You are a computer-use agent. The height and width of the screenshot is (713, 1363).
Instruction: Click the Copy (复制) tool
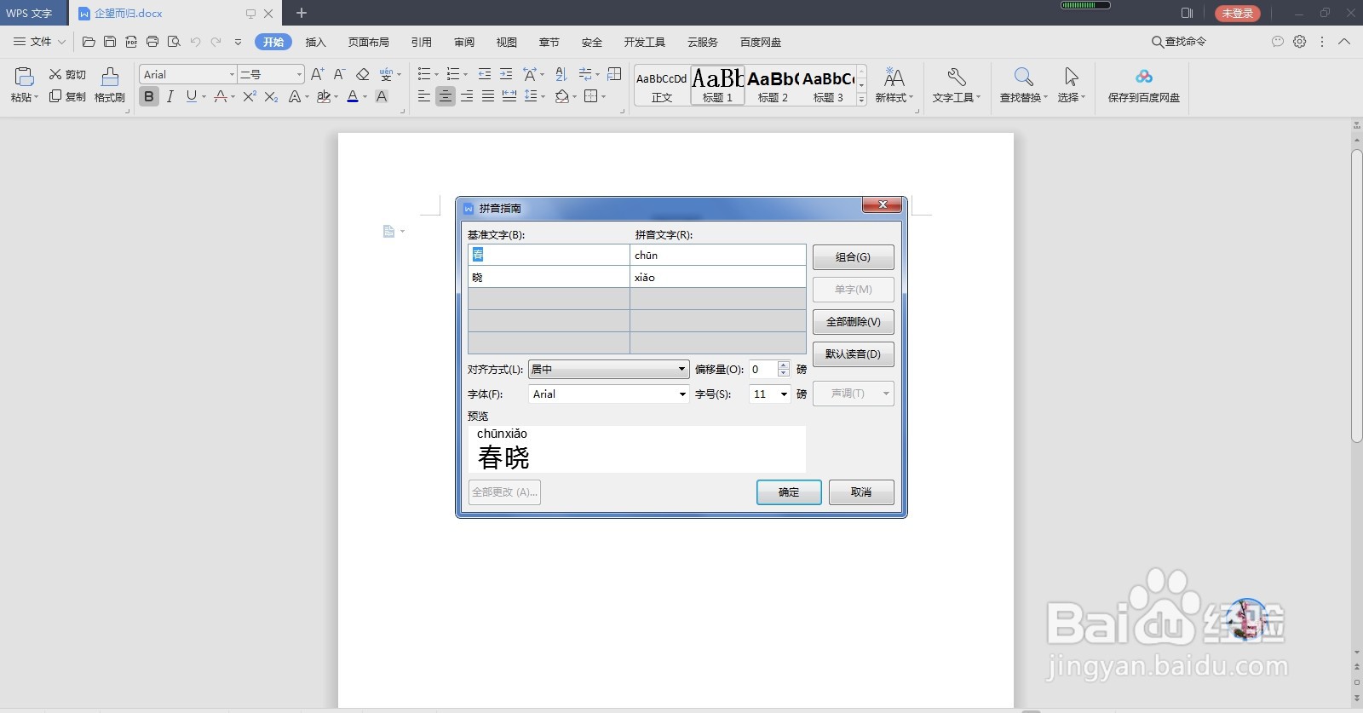coord(67,97)
